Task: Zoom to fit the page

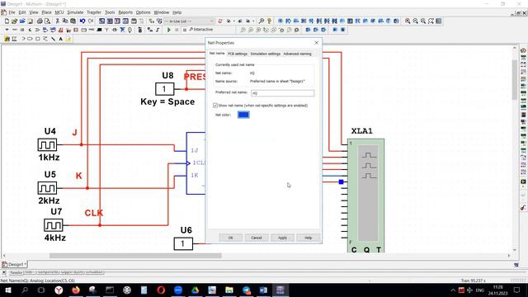Action: pyautogui.click(x=431, y=21)
